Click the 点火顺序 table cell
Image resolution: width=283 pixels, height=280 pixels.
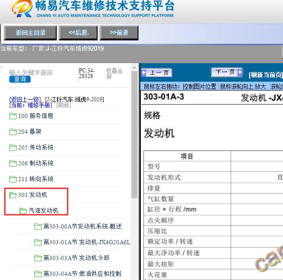point(161,220)
